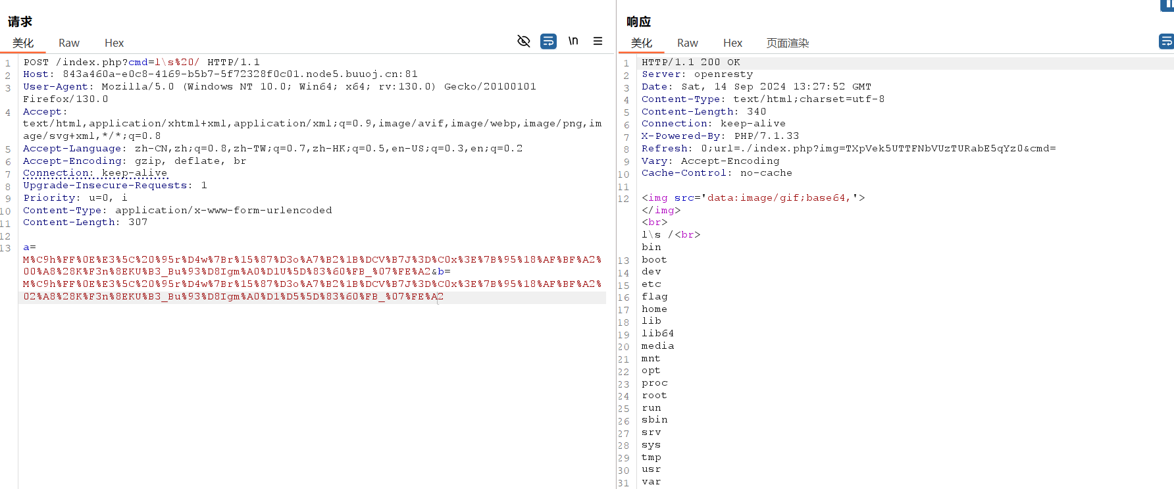Click the POST /index.php request line
Screen dimensions: 1174x489
(141, 62)
